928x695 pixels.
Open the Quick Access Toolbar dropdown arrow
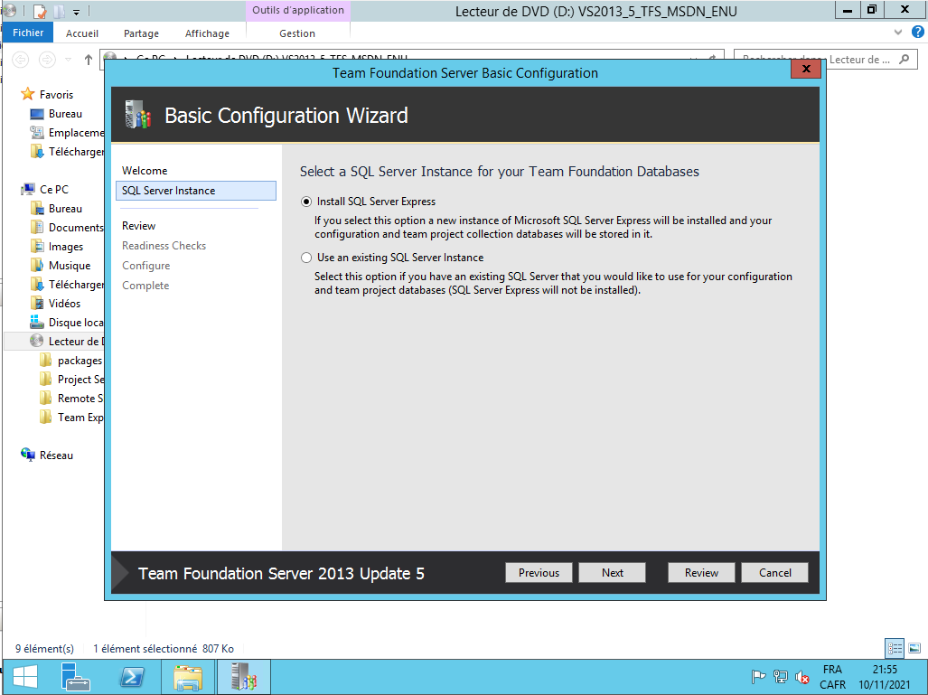coord(76,12)
